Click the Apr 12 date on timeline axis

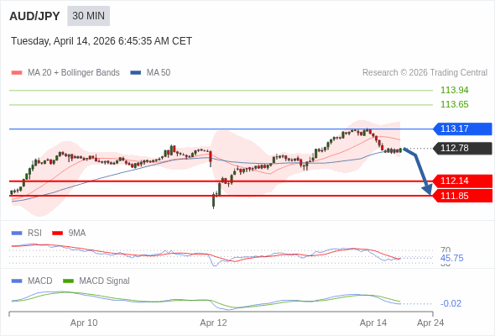pos(213,323)
